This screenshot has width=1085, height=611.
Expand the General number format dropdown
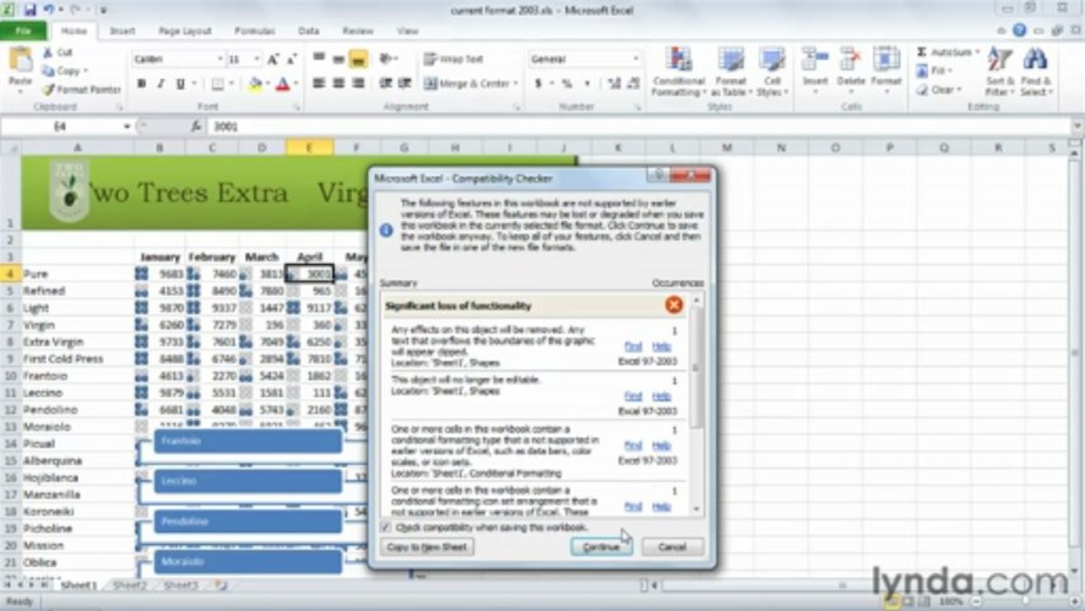click(635, 59)
